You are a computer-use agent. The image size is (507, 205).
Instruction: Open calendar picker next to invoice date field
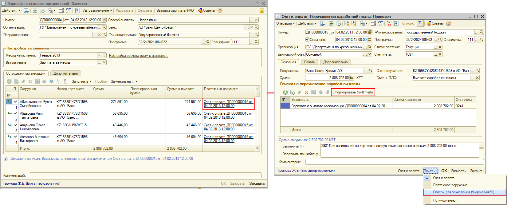pyautogui.click(x=370, y=32)
